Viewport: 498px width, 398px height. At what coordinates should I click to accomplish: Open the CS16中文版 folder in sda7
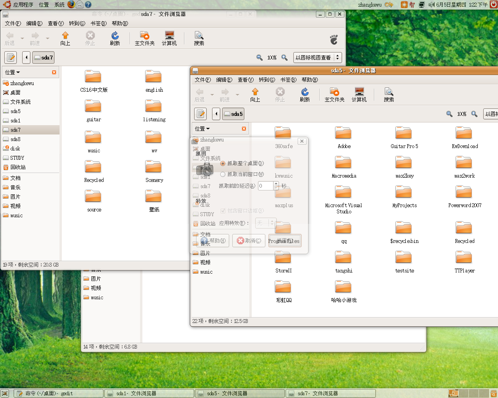coord(93,81)
